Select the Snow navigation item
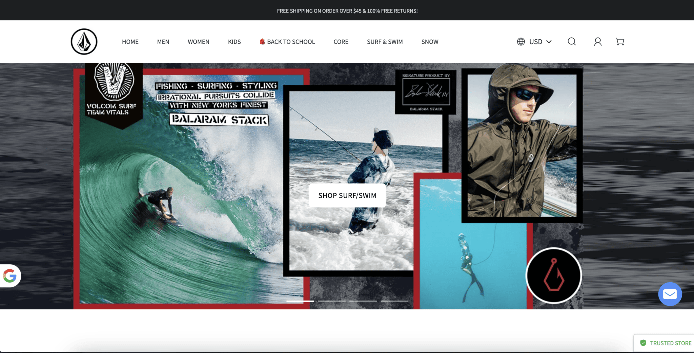 (430, 42)
